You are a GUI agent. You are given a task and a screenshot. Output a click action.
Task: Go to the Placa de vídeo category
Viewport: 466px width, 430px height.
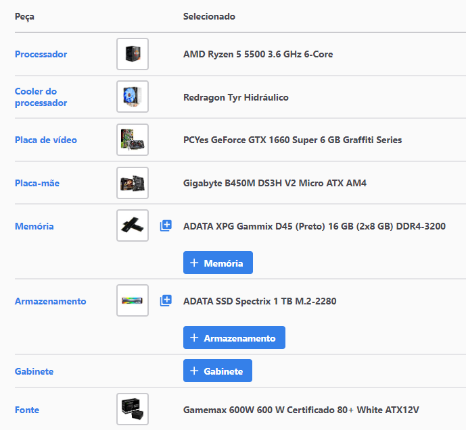point(46,140)
